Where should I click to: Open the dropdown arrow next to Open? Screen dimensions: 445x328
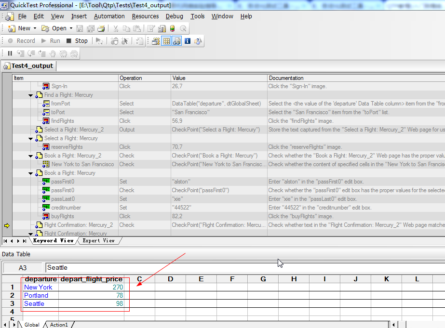pyautogui.click(x=71, y=28)
